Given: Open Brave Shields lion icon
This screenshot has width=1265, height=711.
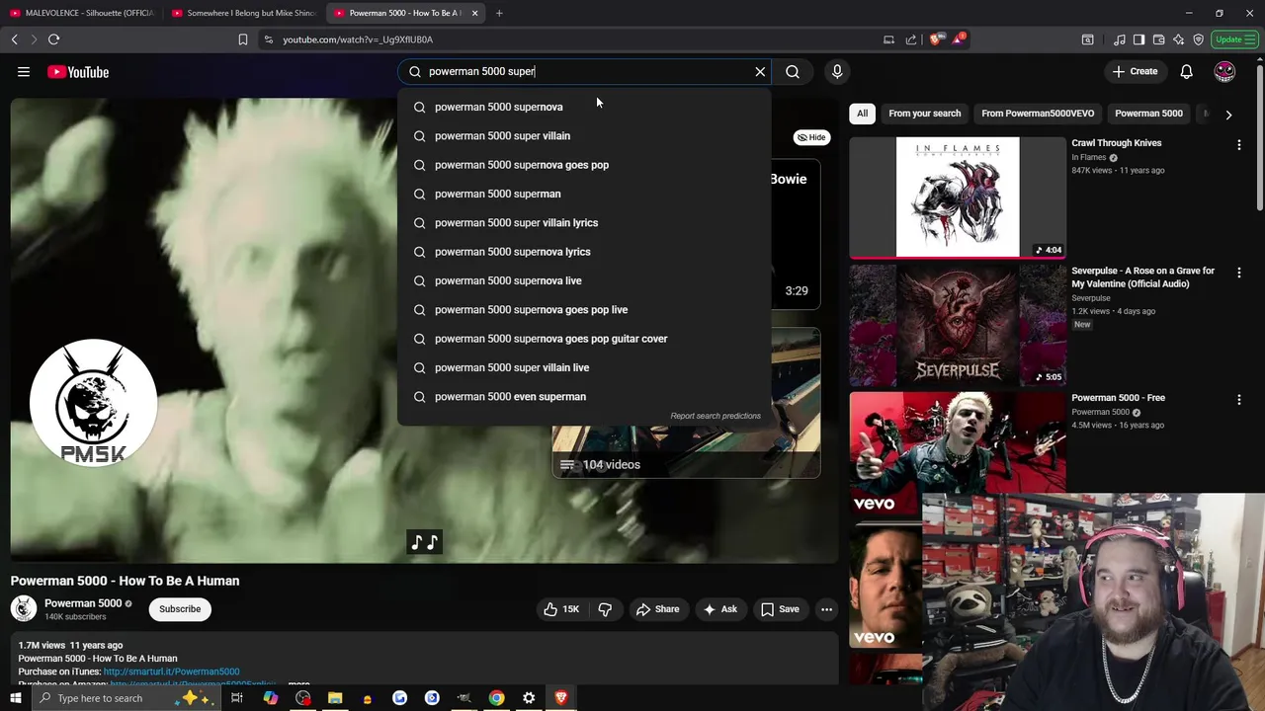Looking at the screenshot, I should (934, 39).
